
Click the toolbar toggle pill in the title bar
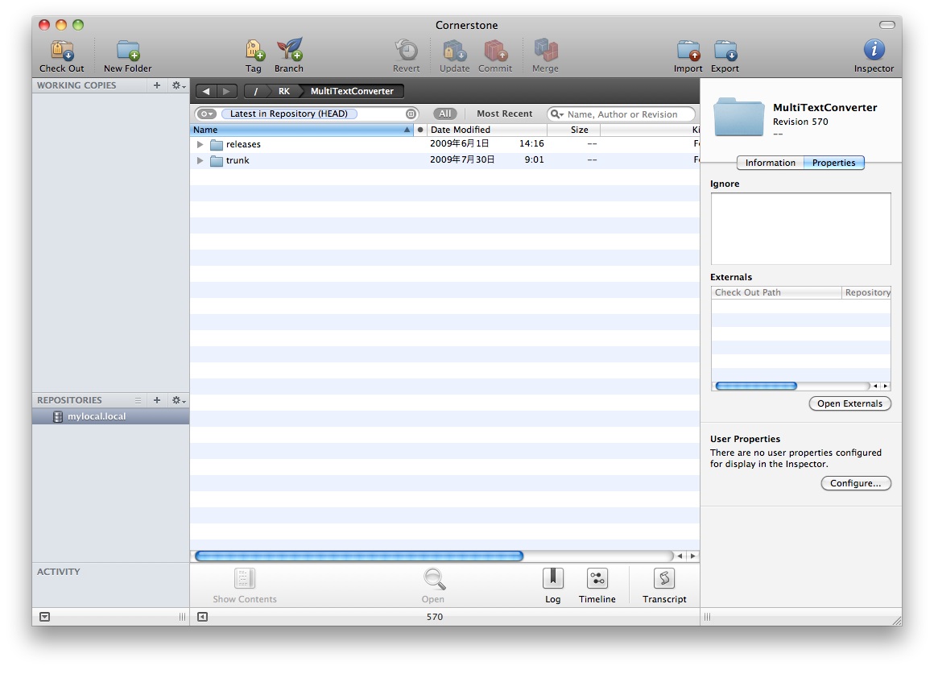coord(887,25)
